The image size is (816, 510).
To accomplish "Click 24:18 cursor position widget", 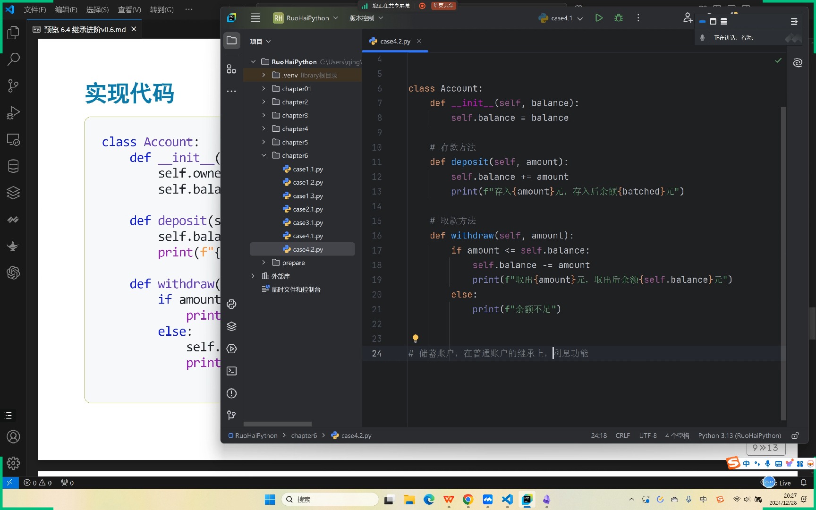I will tap(599, 435).
